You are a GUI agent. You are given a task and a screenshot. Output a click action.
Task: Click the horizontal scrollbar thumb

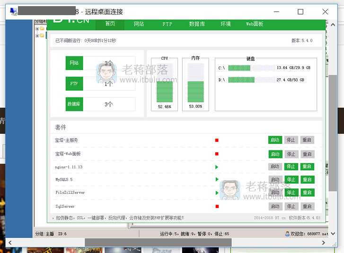[x=158, y=243]
